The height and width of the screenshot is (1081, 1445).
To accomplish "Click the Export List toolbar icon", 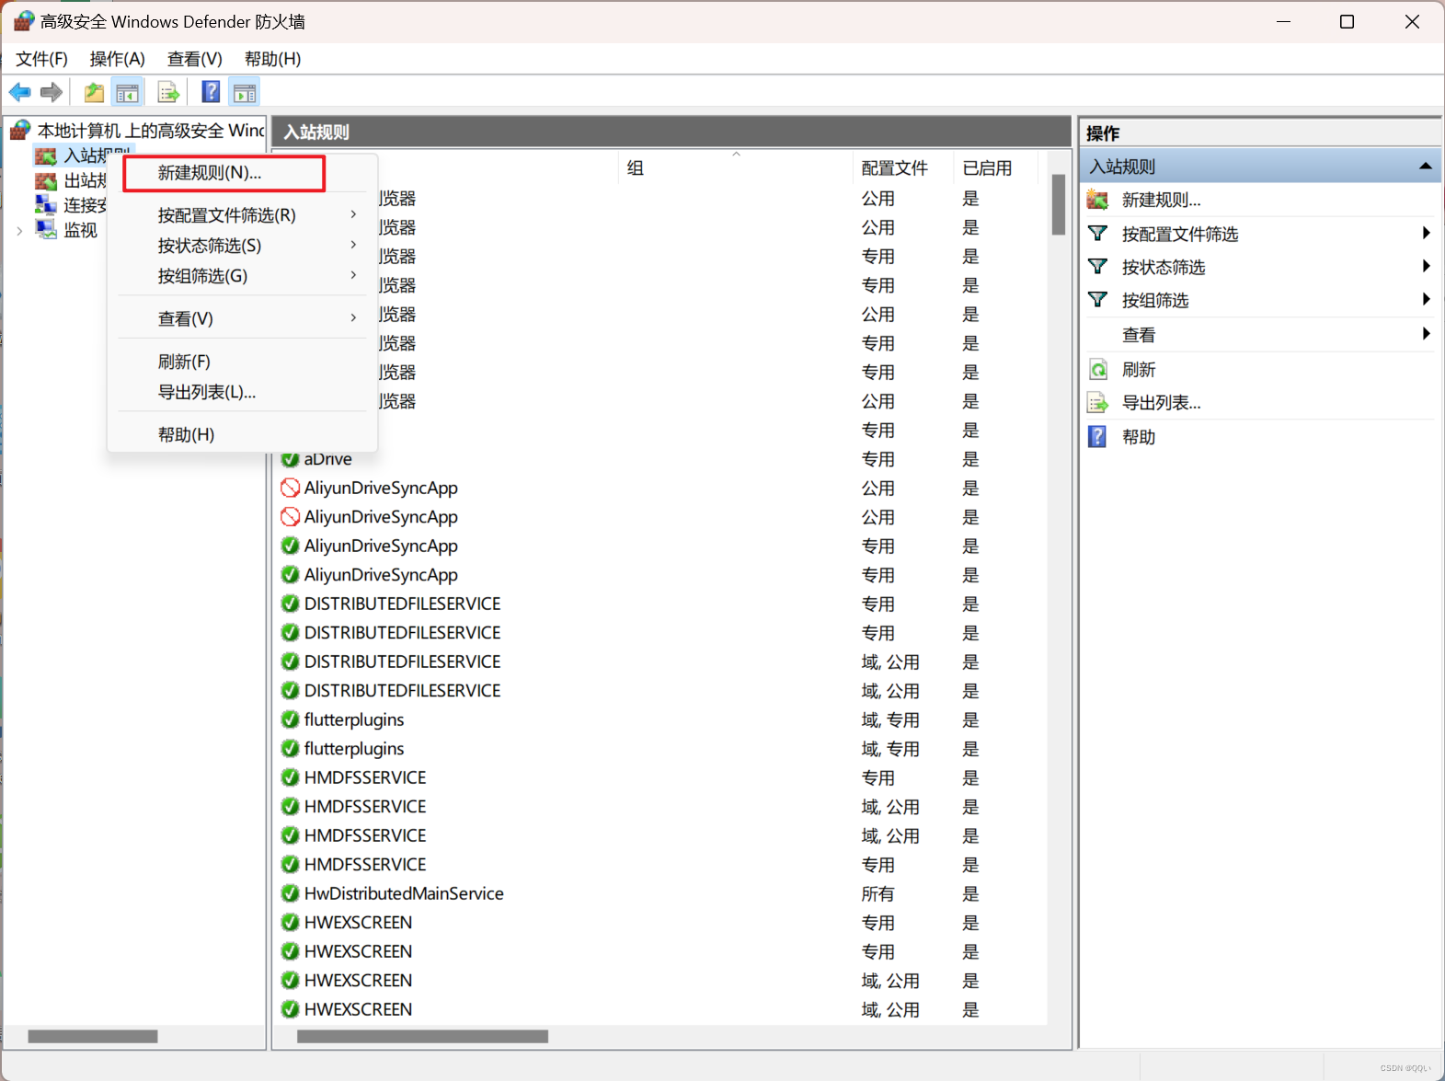I will point(168,92).
